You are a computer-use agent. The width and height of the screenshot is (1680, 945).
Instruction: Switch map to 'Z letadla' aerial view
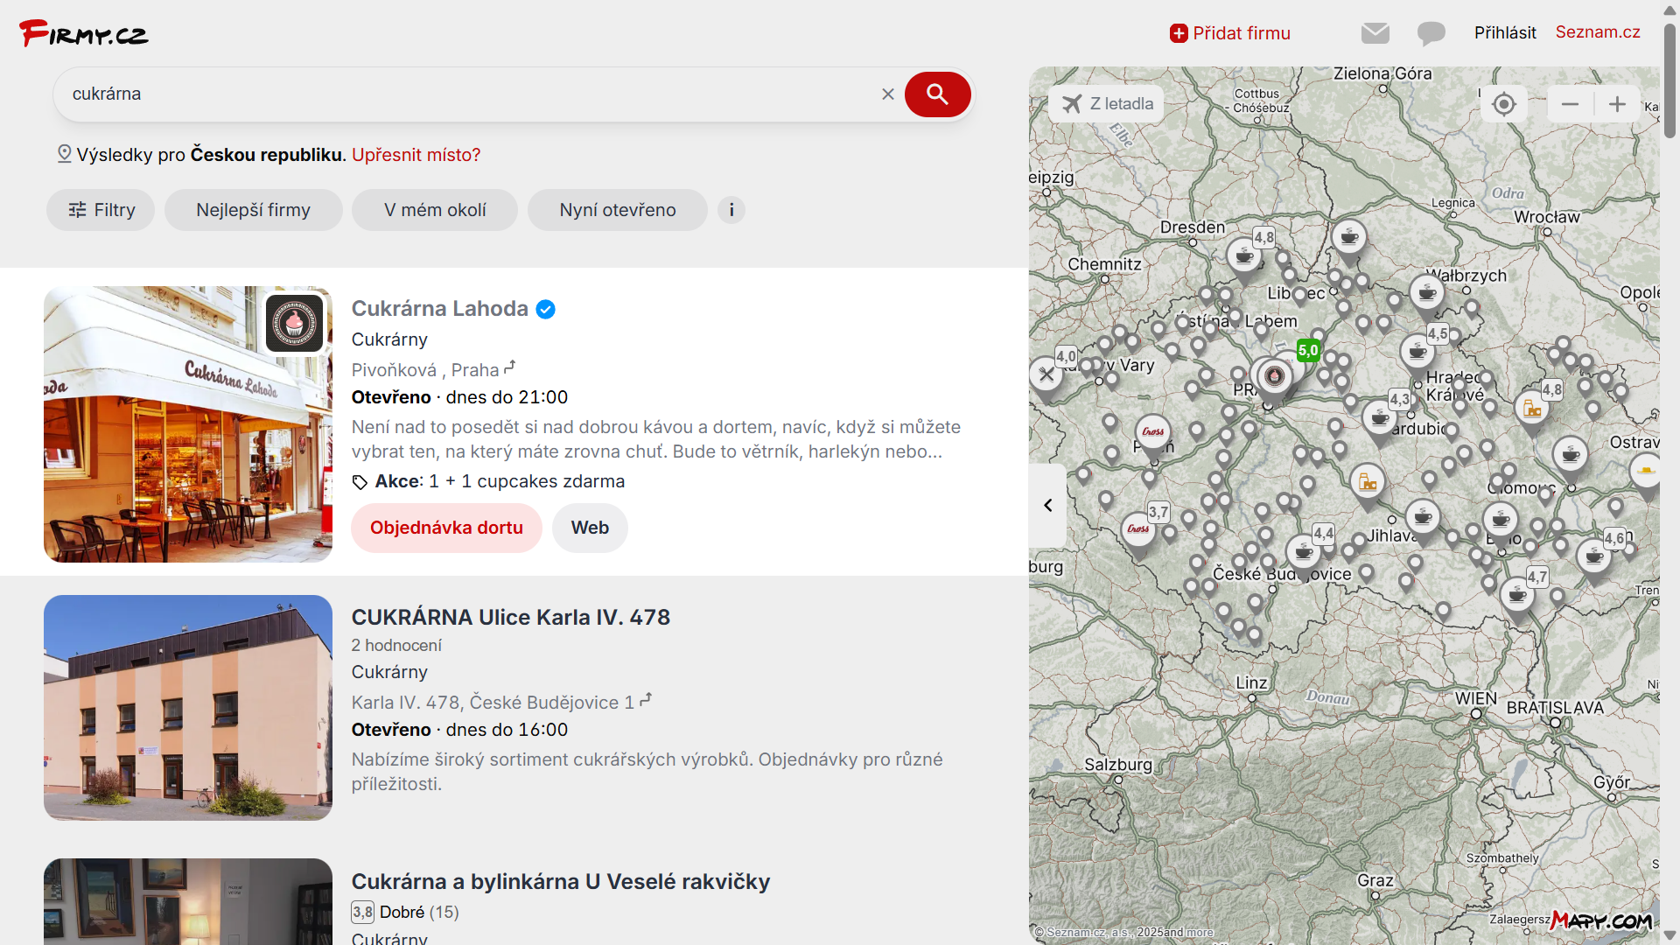[1108, 104]
